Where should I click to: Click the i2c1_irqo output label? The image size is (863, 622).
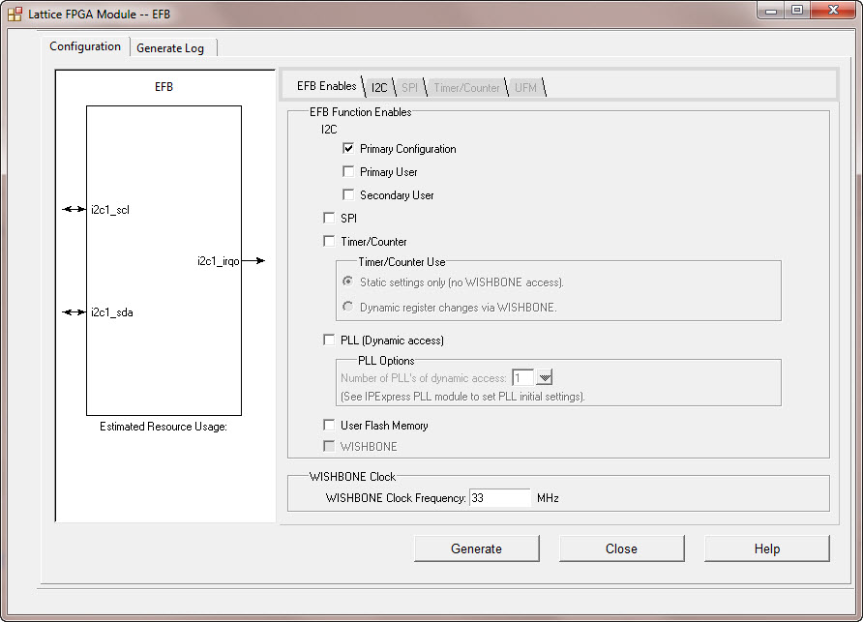point(218,261)
